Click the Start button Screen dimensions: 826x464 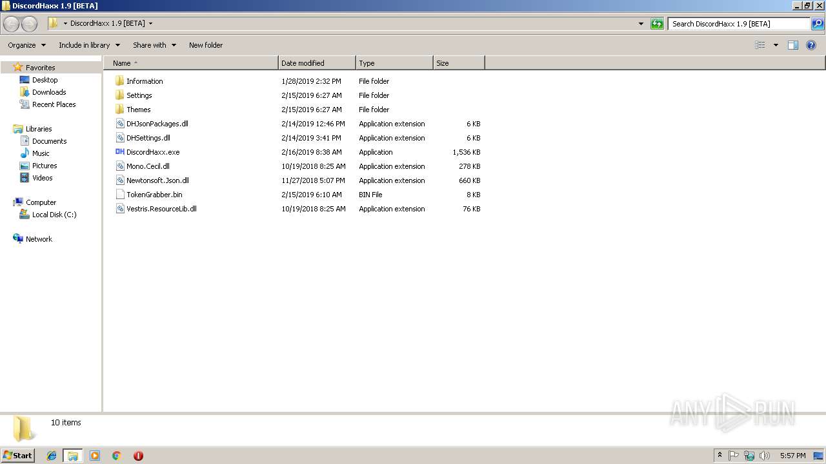coord(17,456)
